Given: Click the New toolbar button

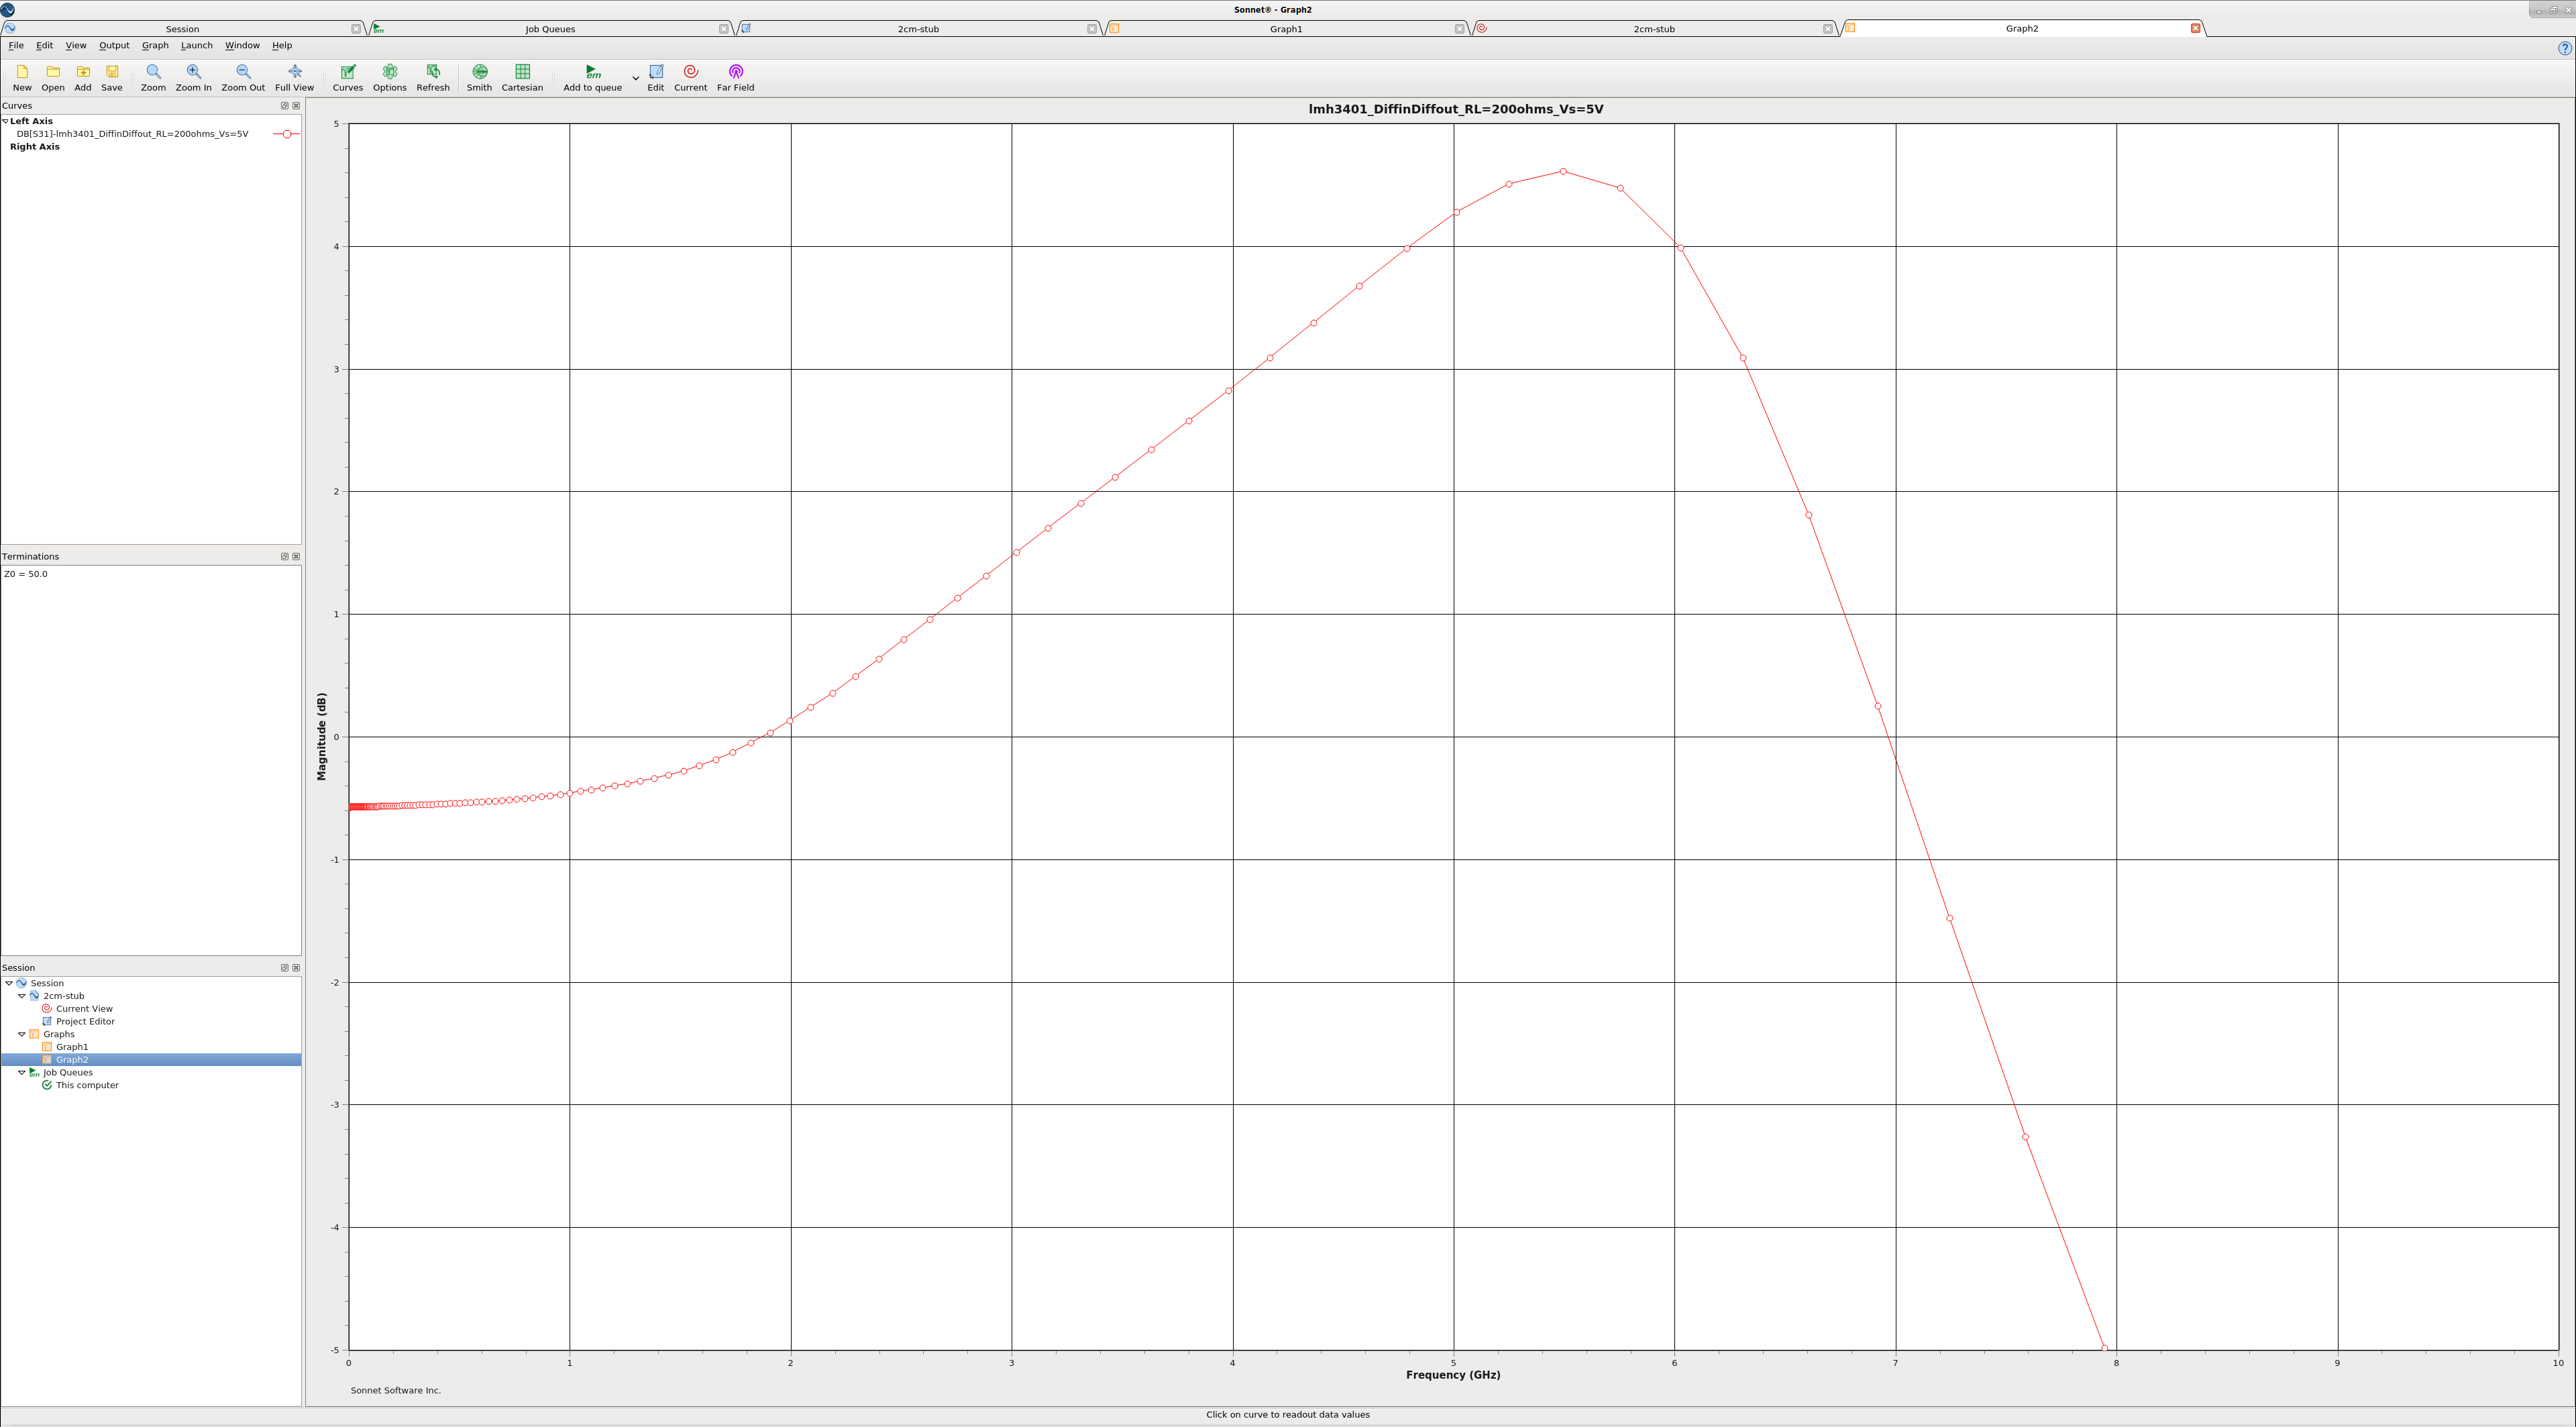Looking at the screenshot, I should [22, 78].
